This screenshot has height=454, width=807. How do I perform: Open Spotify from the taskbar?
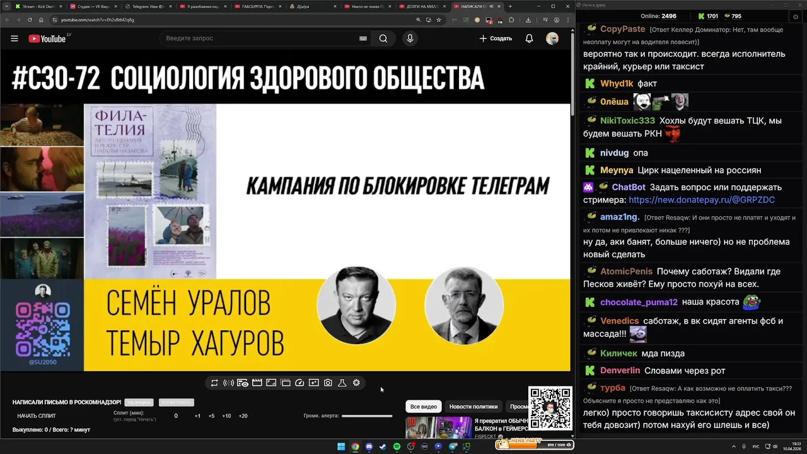397,446
